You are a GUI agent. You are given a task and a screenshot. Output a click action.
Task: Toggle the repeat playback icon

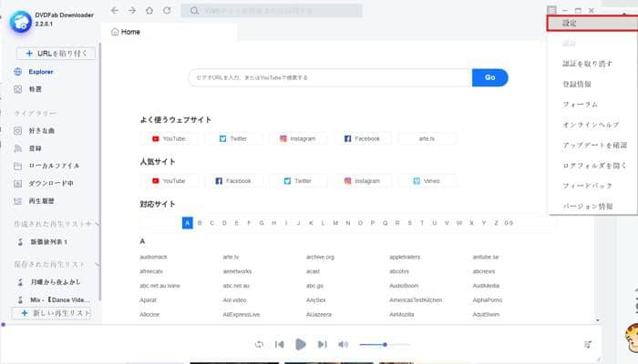259,345
